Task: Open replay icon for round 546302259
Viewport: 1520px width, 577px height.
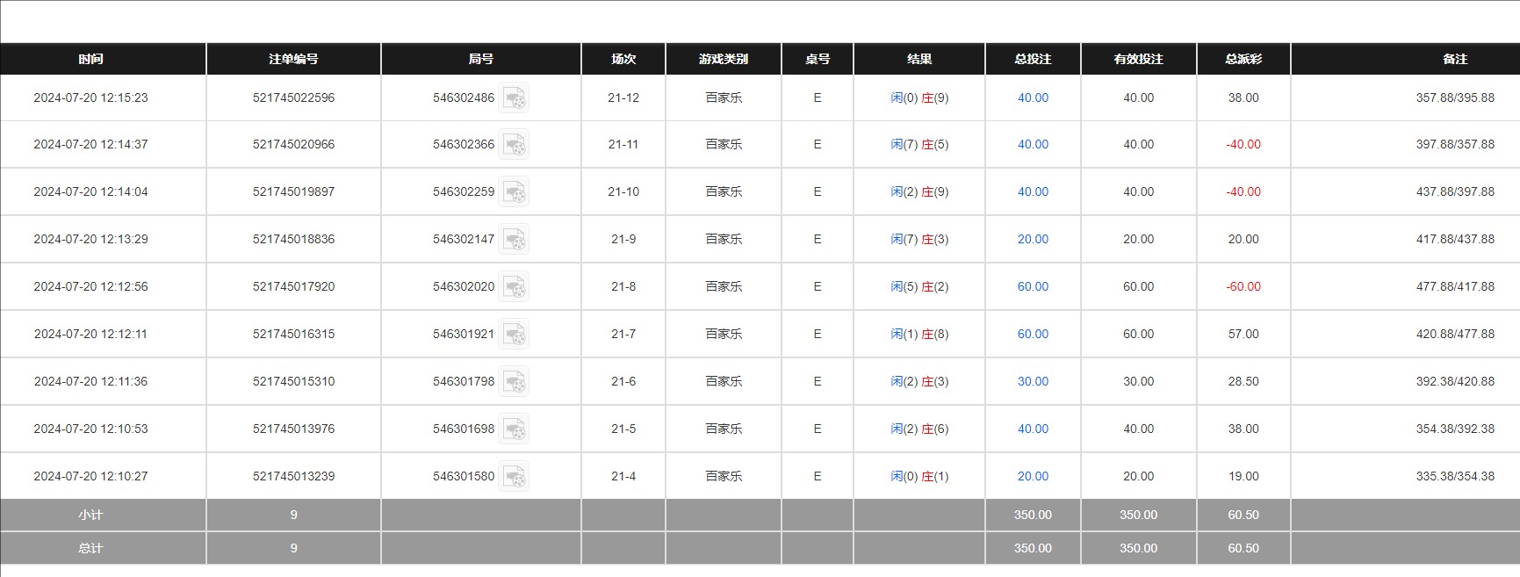Action: [515, 192]
